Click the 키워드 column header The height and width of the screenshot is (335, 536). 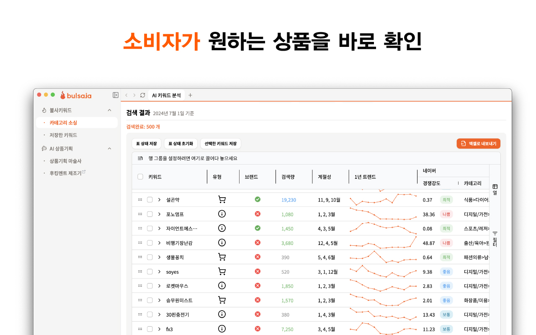(x=155, y=177)
